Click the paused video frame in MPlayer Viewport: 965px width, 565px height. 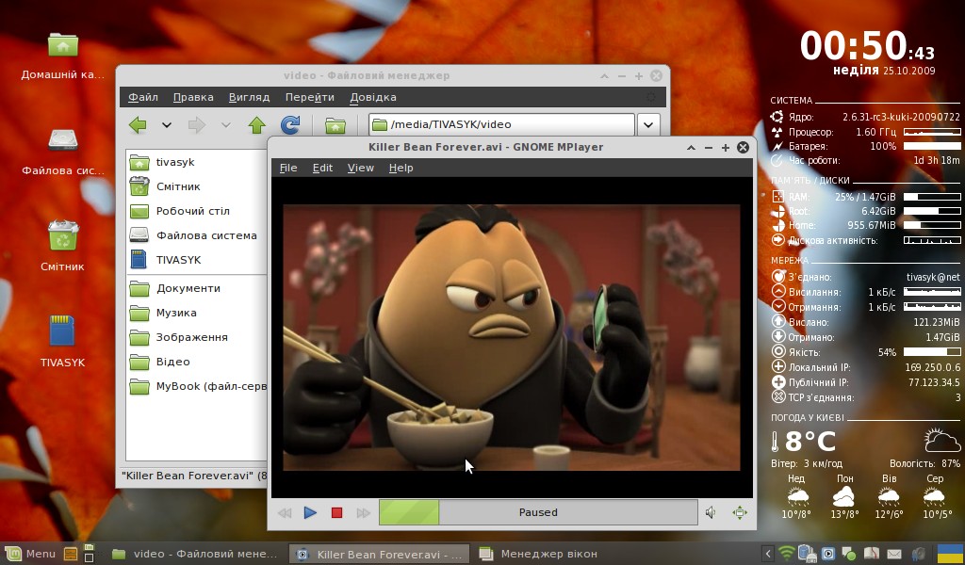[512, 337]
